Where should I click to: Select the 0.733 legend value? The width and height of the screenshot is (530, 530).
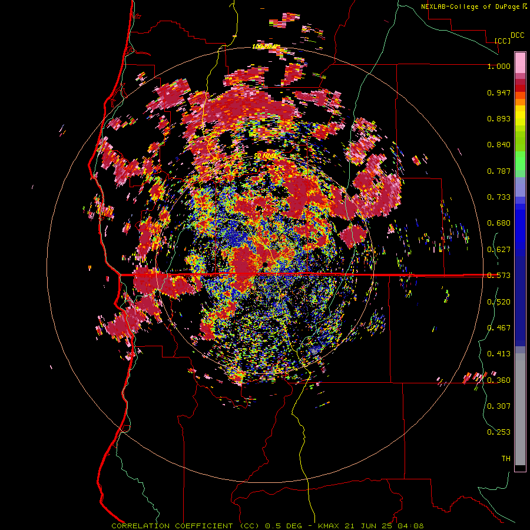point(499,197)
